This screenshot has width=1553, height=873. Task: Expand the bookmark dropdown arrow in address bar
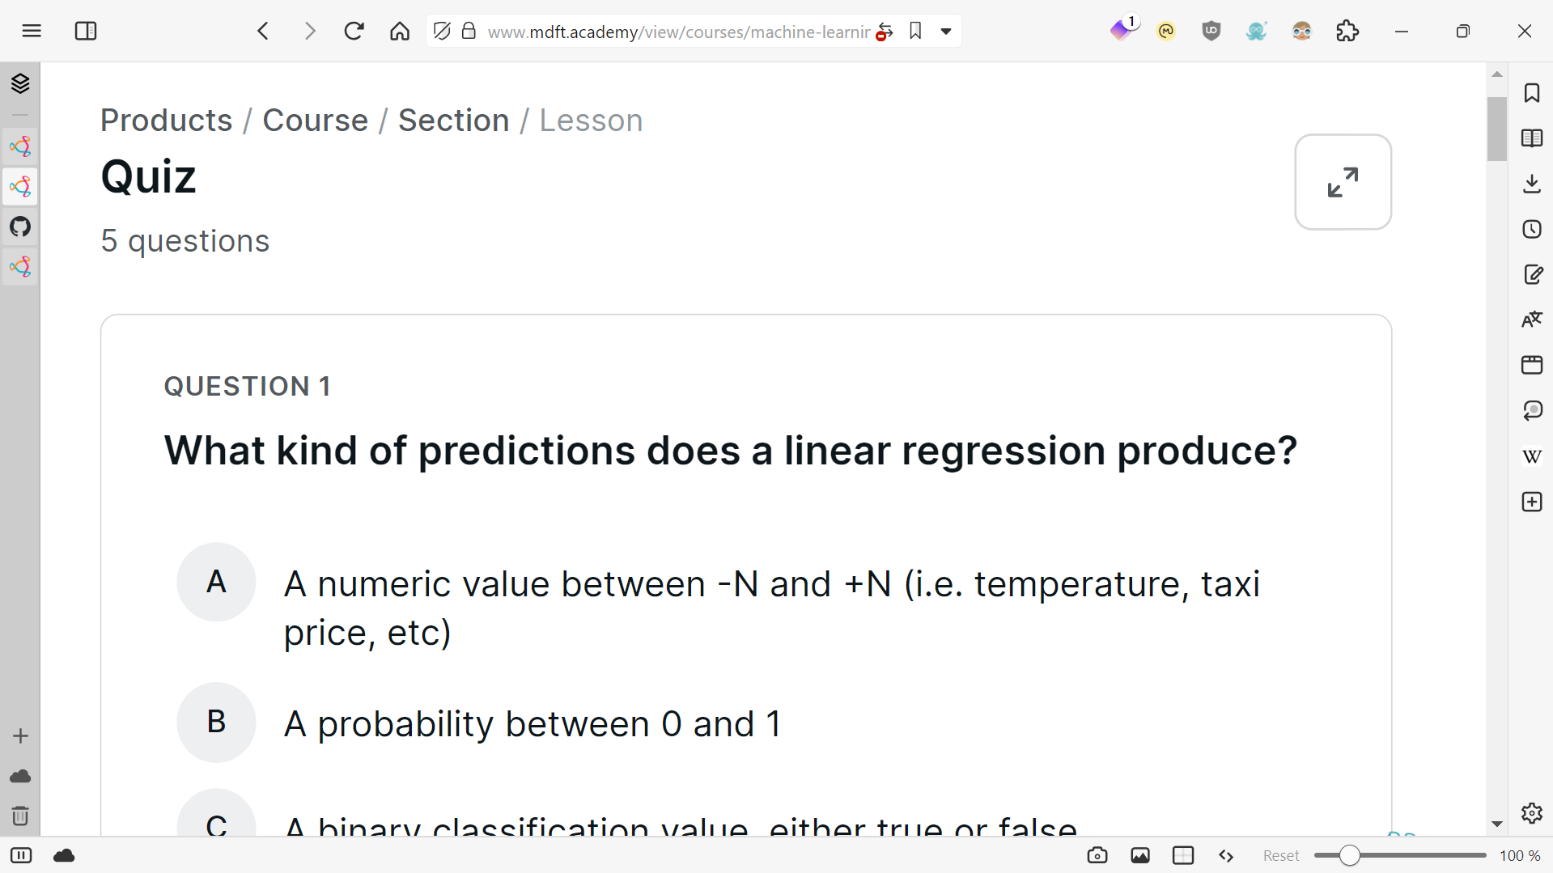click(x=945, y=32)
